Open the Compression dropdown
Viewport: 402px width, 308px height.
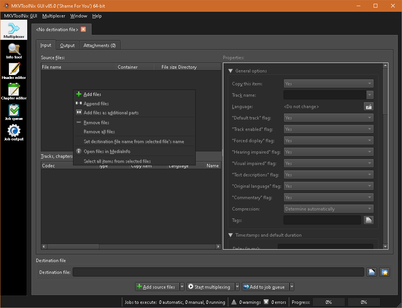[x=329, y=209]
